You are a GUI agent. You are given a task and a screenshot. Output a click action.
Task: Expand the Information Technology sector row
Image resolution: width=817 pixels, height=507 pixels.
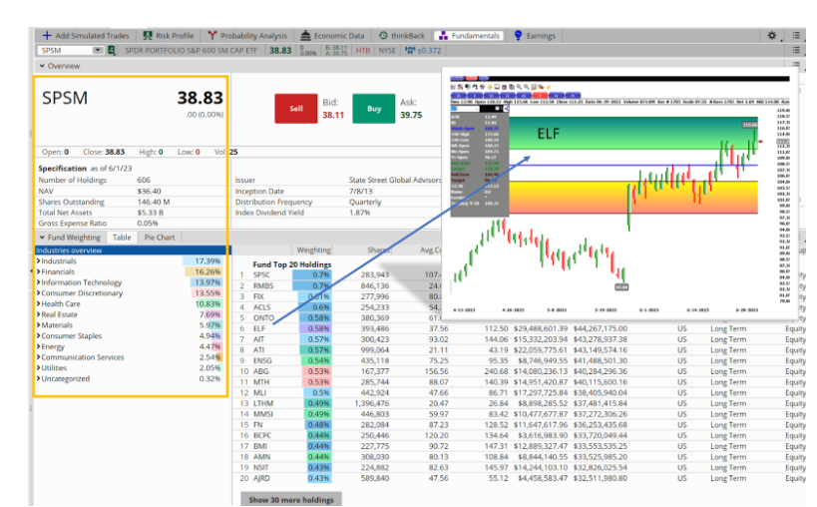[x=38, y=281]
